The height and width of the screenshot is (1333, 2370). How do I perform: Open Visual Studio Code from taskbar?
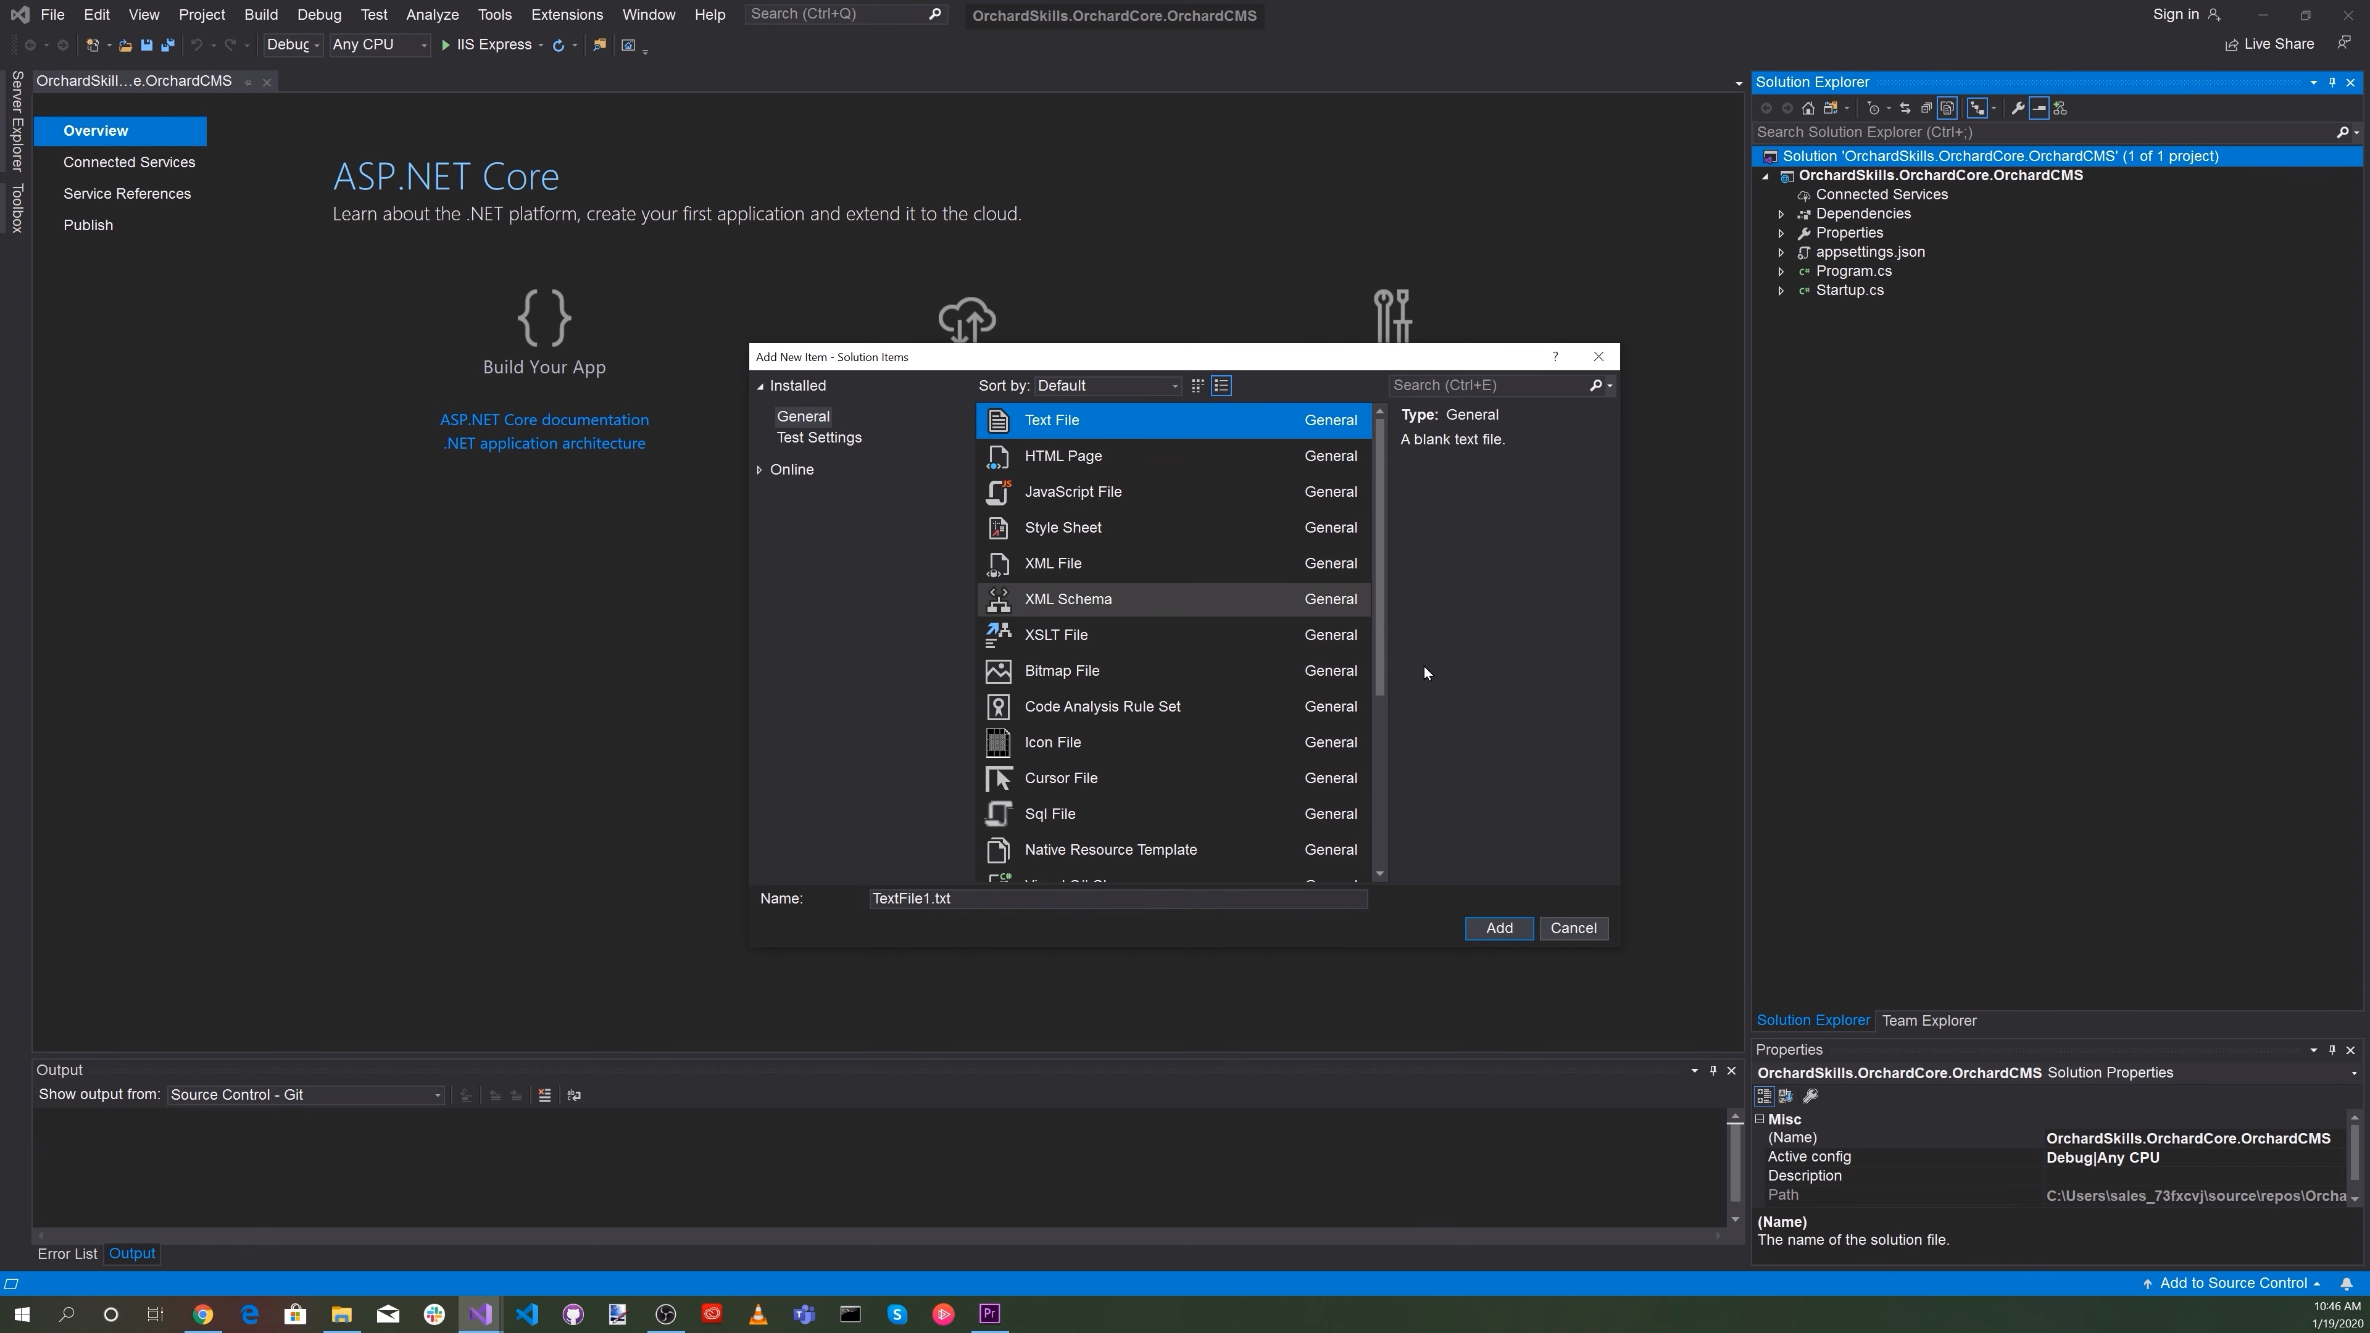tap(526, 1314)
